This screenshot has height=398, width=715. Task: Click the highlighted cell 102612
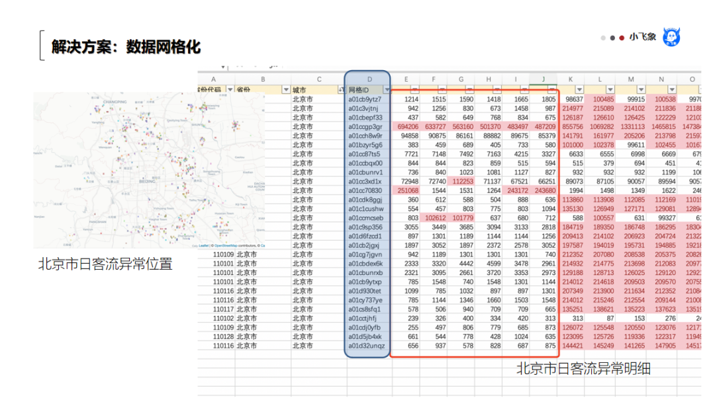pyautogui.click(x=433, y=218)
